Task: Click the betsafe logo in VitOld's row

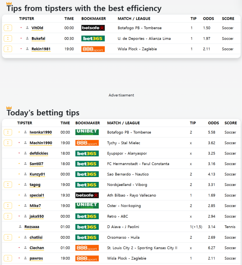Action: tap(93, 28)
